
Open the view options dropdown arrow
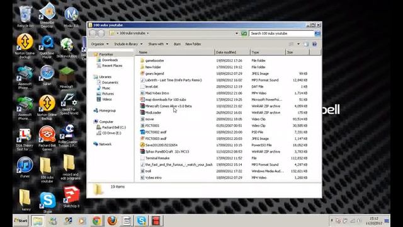pos(298,44)
